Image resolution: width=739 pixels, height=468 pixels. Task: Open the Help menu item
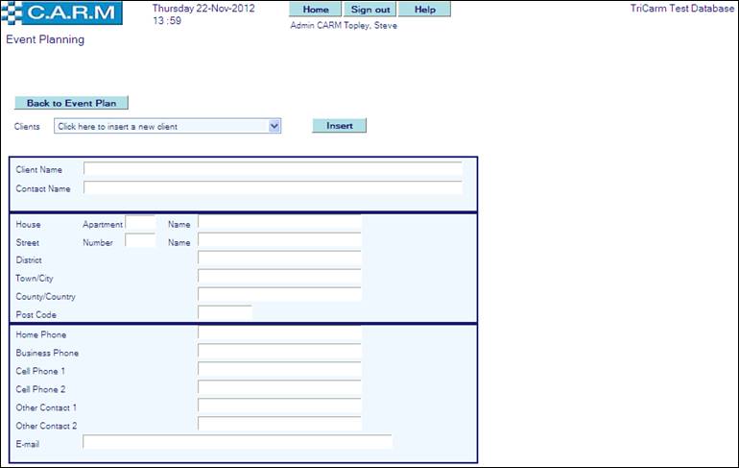click(424, 10)
